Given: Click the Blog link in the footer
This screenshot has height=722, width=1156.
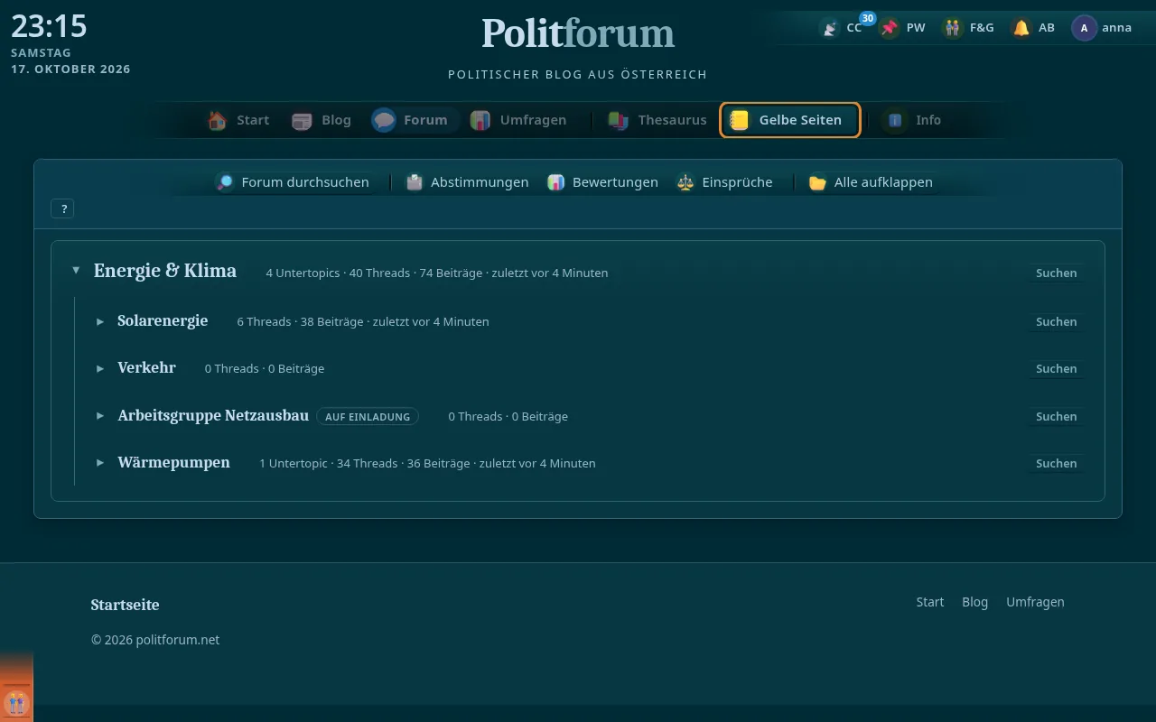Looking at the screenshot, I should click(x=974, y=602).
